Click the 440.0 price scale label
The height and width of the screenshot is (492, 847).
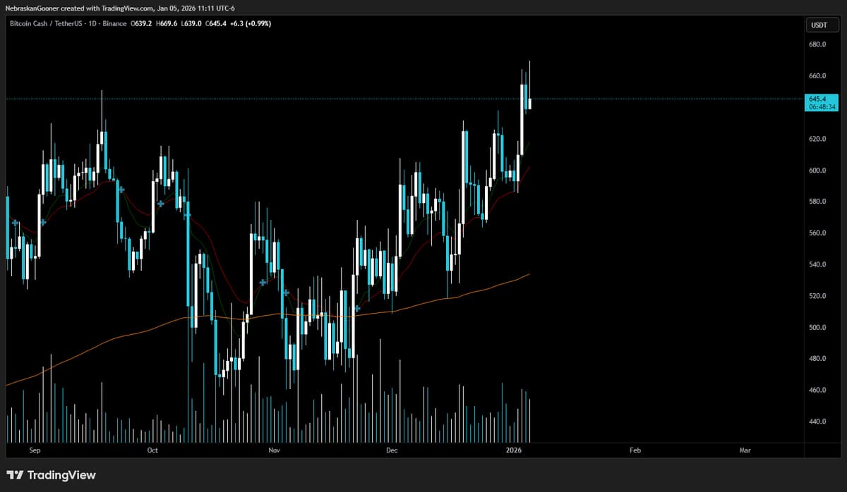point(817,422)
